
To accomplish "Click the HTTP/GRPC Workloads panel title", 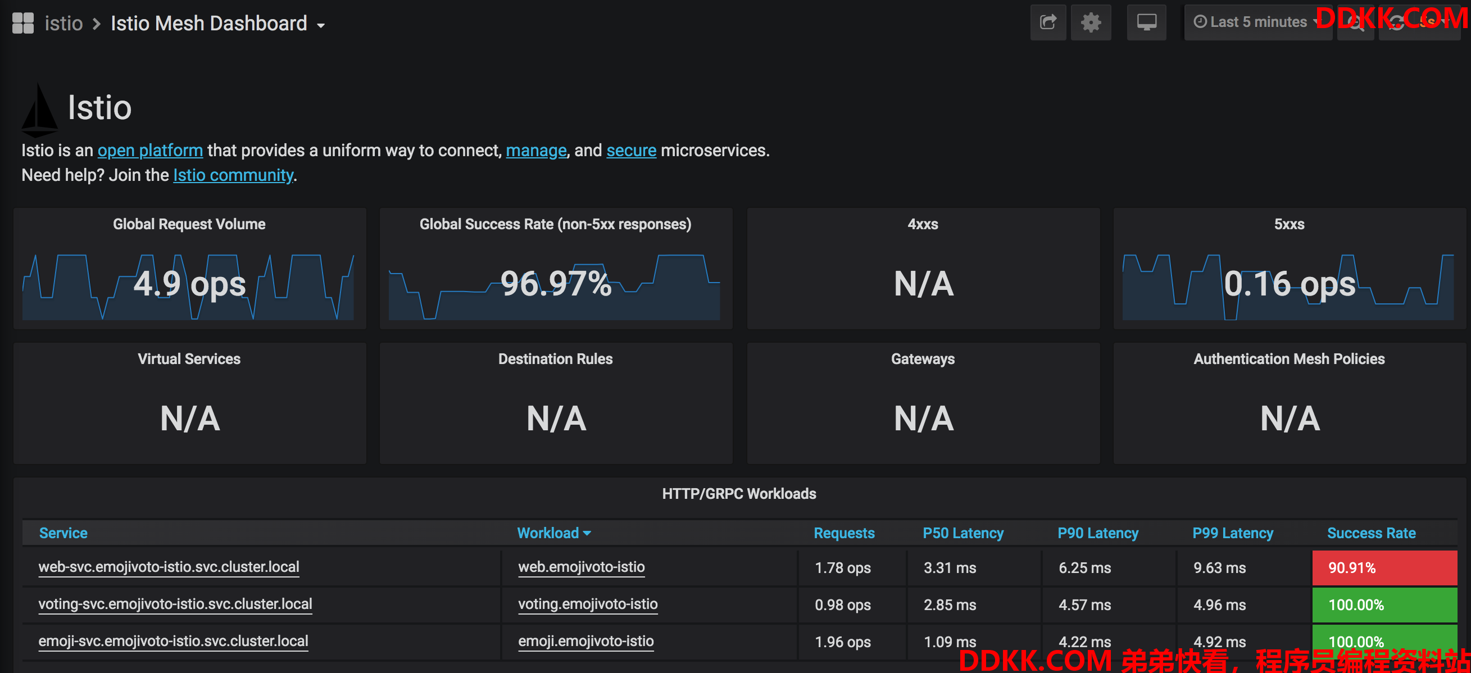I will pos(739,494).
